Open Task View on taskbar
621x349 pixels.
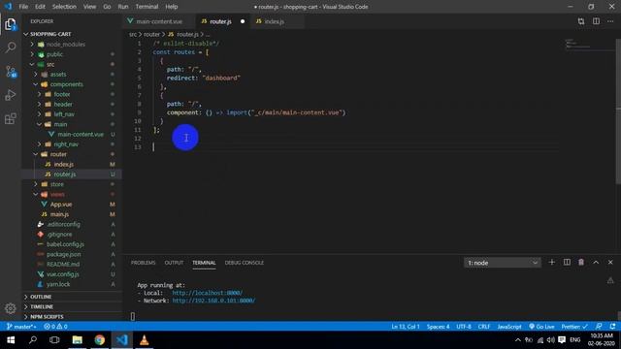coord(54,340)
